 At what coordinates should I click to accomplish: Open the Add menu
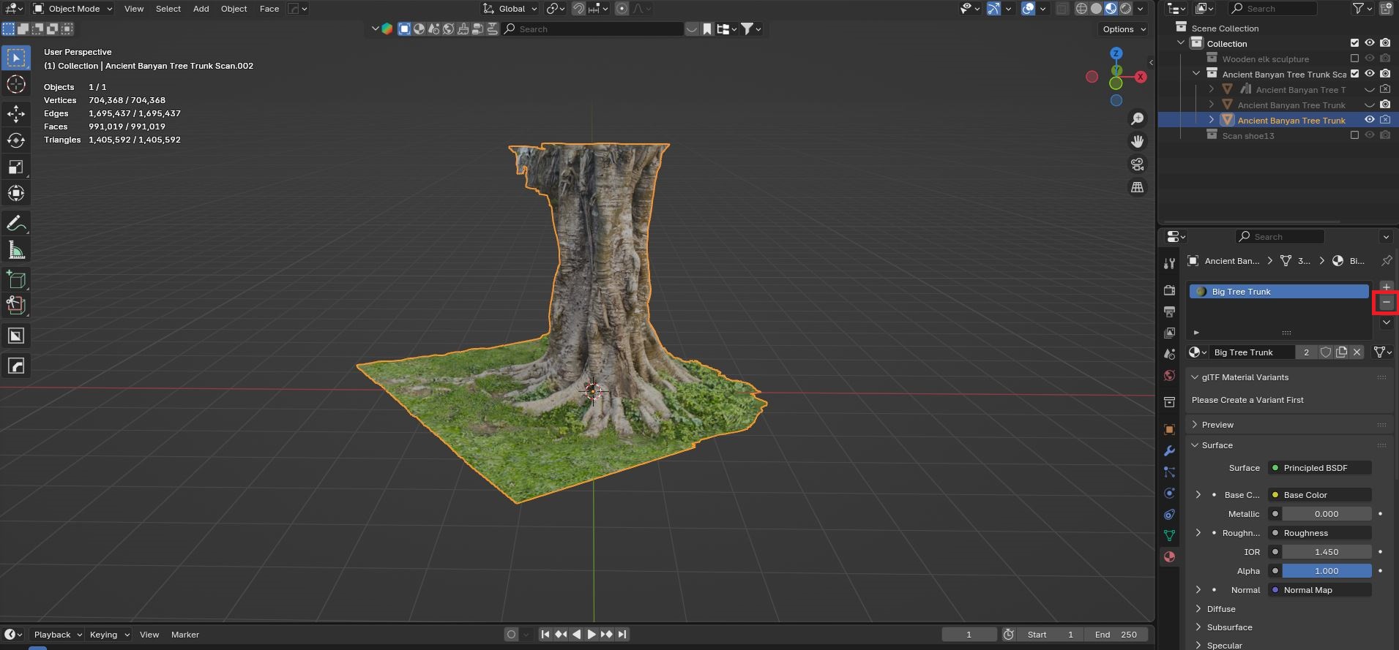[201, 9]
